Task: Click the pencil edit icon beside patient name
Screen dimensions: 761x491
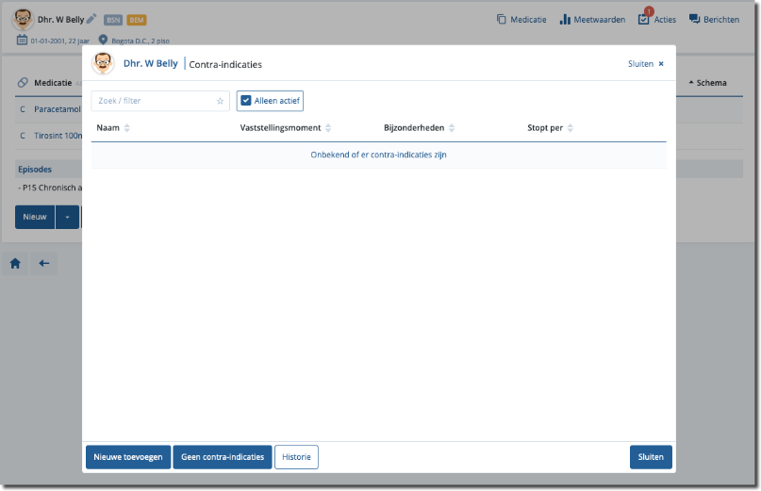Action: click(x=91, y=19)
